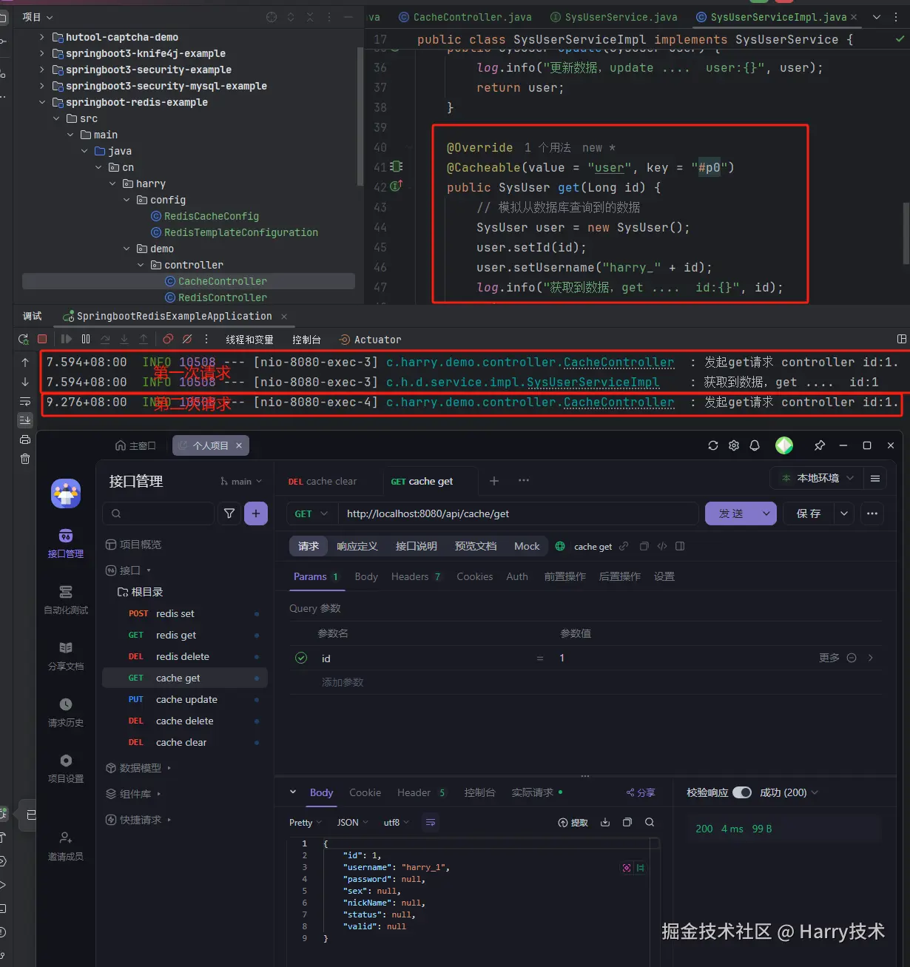
Task: Click 添加参数 to add a parameter
Action: (x=343, y=682)
